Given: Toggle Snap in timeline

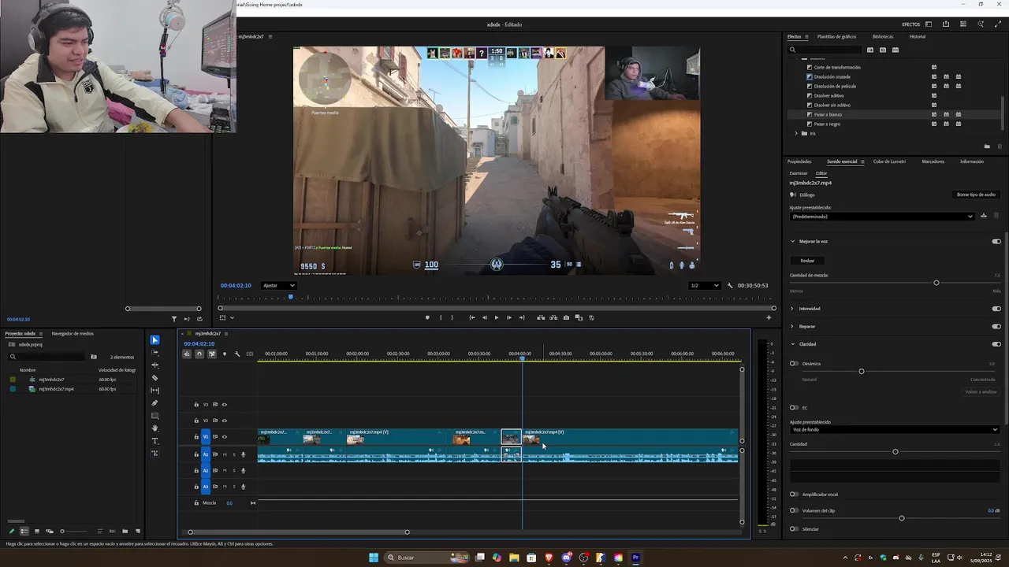Looking at the screenshot, I should (x=199, y=354).
